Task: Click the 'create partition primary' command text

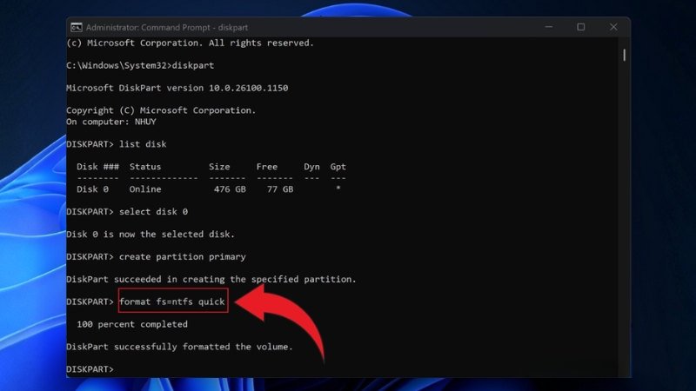Action: (x=182, y=256)
